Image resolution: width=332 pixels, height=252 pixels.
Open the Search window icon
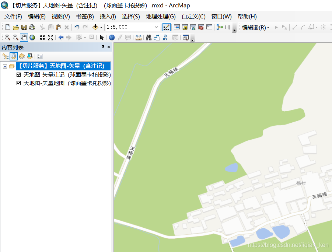tap(193, 27)
